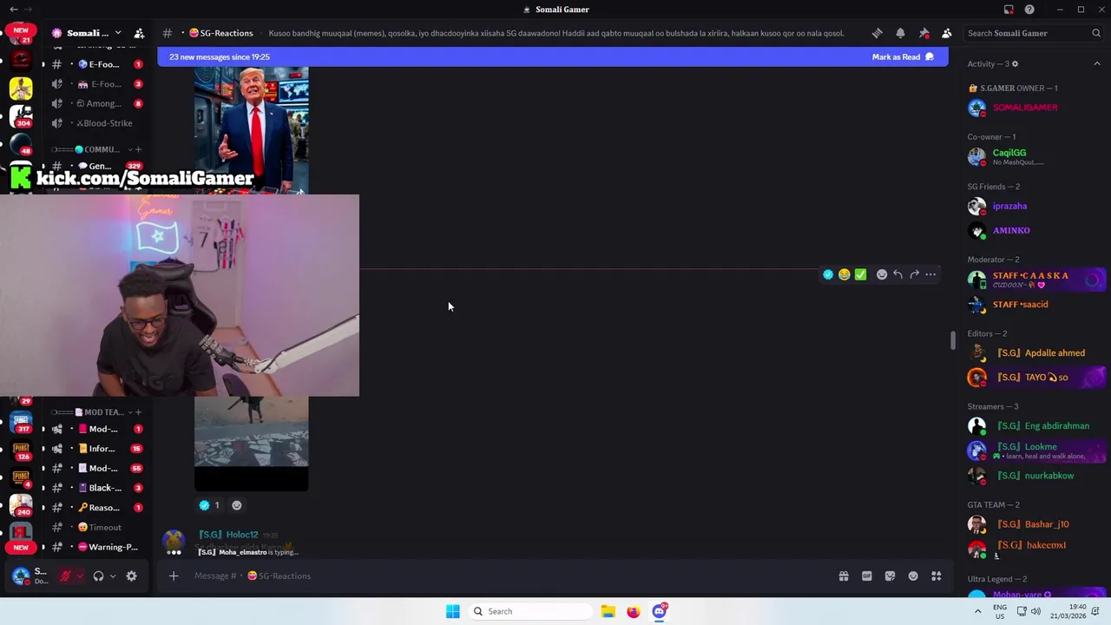This screenshot has width=1111, height=625.
Task: Open the Reaso... channel
Action: [96, 508]
